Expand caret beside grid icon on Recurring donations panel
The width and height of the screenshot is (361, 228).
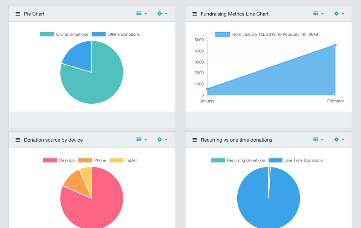322,140
